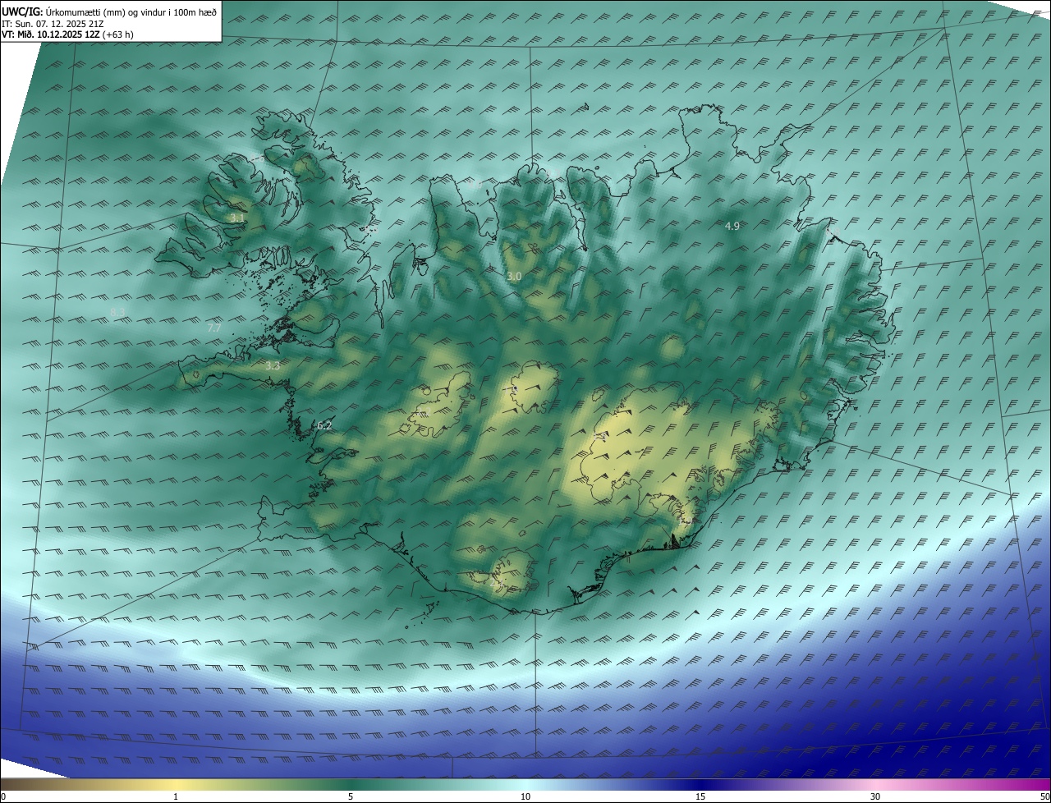Click the '30' tick label on the color scale
Screen dimensions: 1051x803
(x=875, y=796)
